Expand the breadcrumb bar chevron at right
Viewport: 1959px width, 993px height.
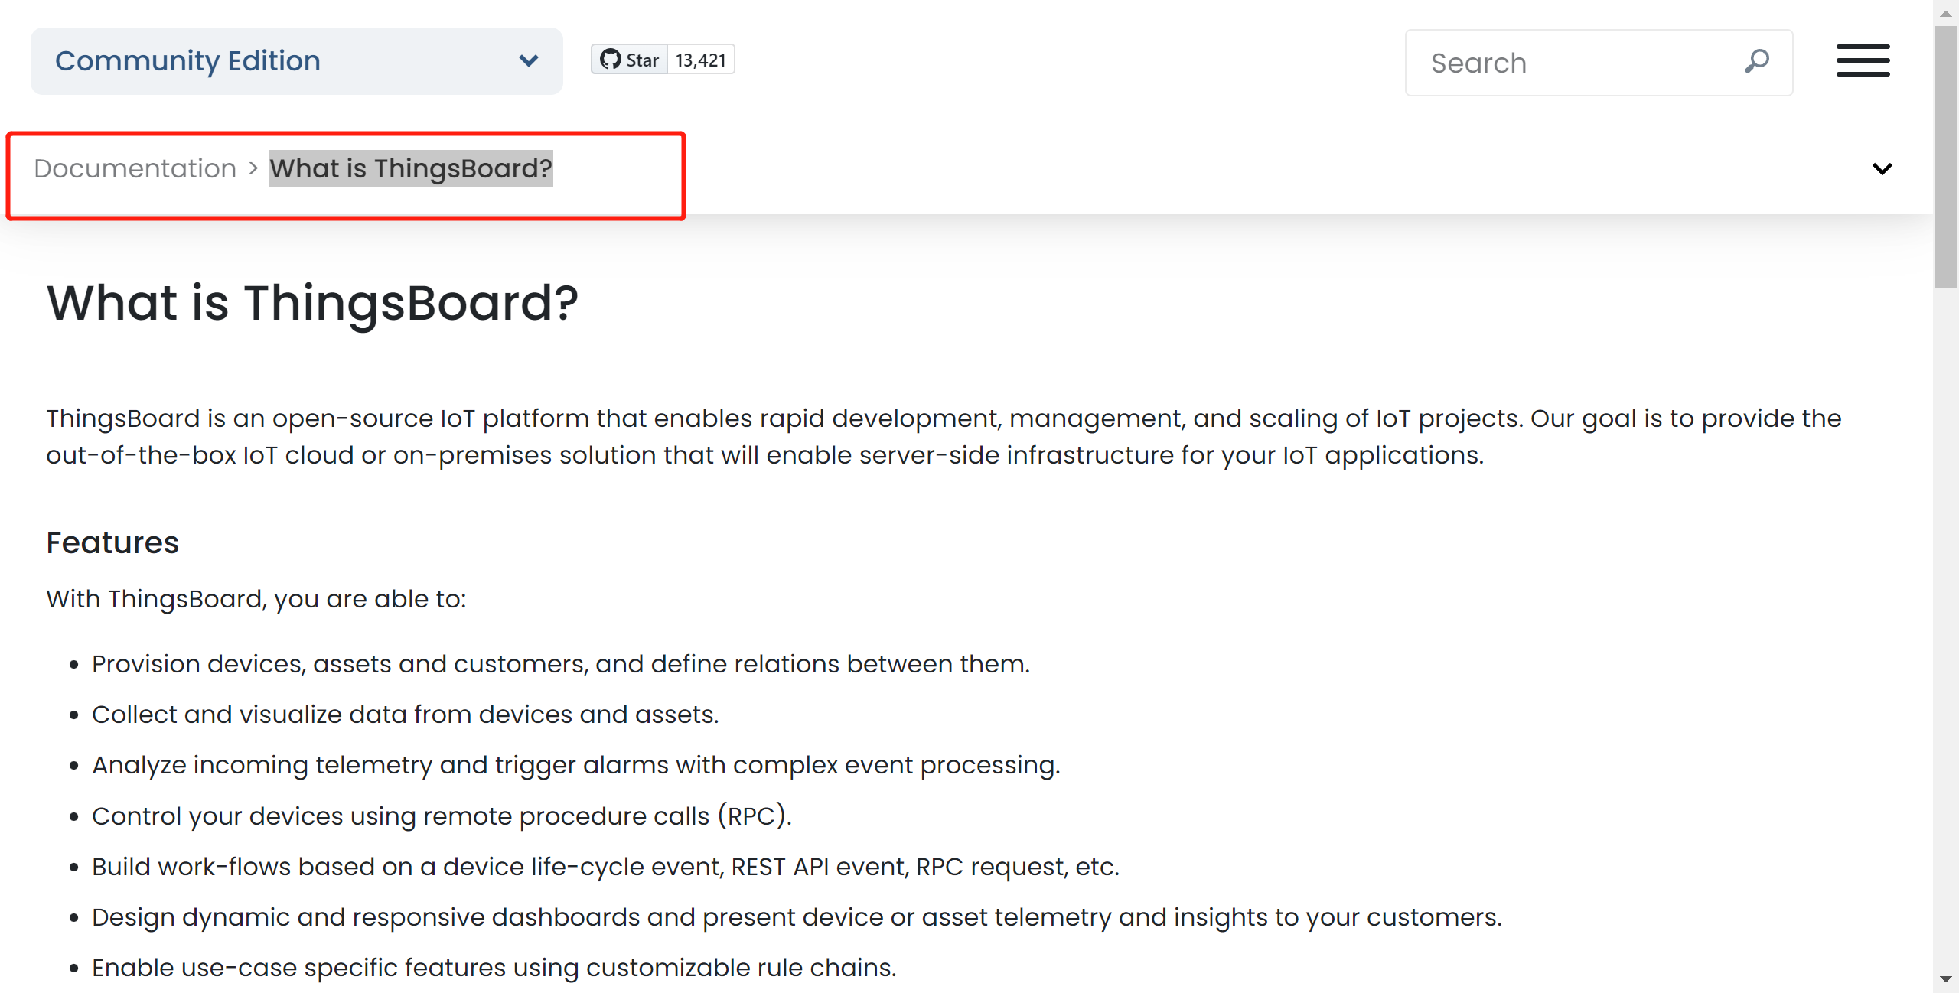click(x=1882, y=168)
